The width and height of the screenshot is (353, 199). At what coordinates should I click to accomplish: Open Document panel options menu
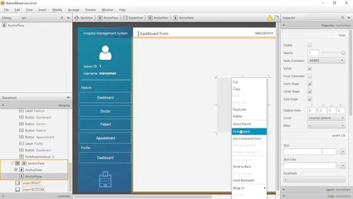(68, 97)
